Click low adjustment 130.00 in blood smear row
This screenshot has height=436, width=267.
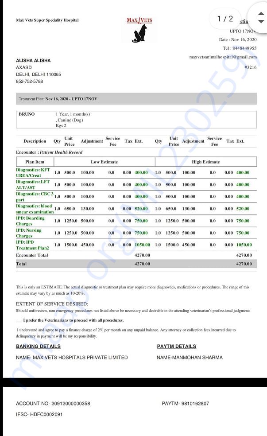point(87,209)
